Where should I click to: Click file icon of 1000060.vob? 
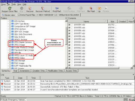72,42
